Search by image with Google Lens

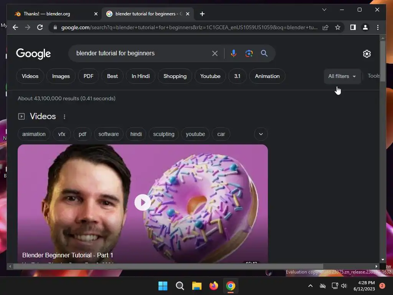click(249, 53)
